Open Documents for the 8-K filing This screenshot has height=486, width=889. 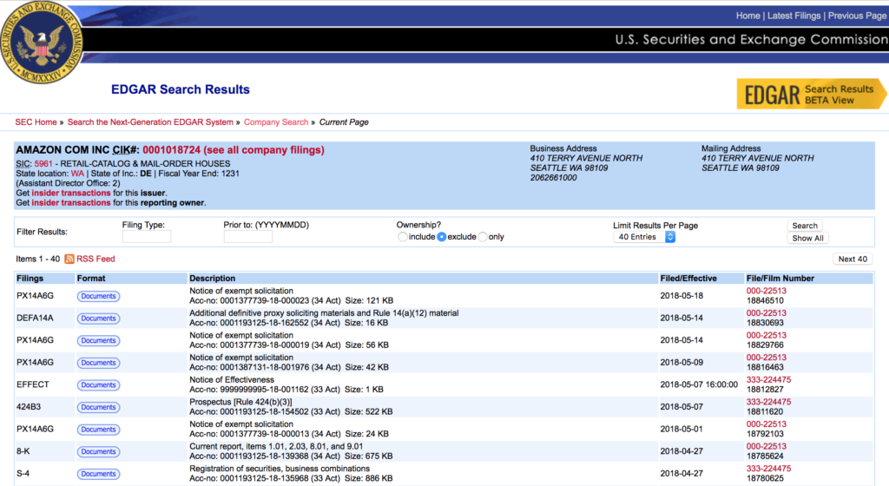98,451
